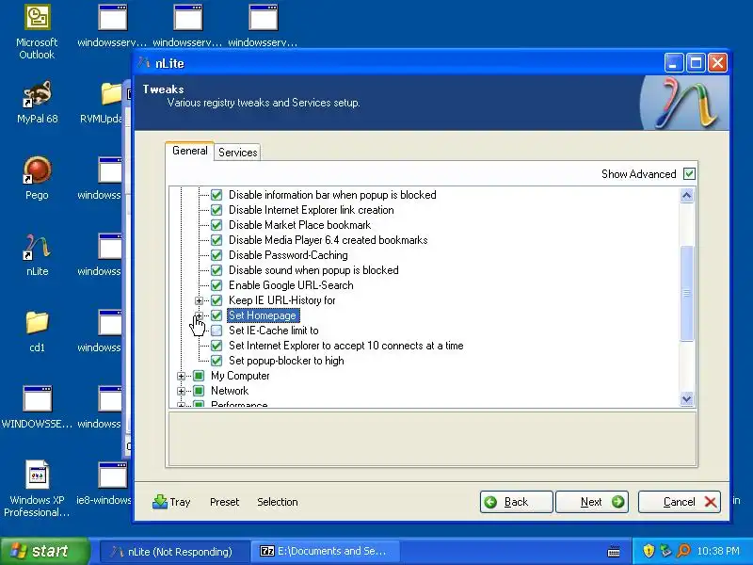
Task: Click the keyboard icon in the taskbar
Action: 614,551
